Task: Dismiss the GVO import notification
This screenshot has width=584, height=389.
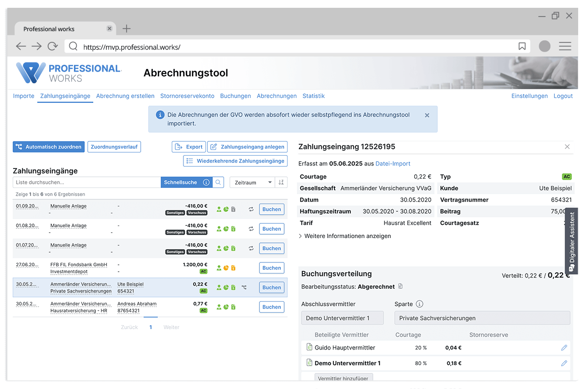Action: [427, 115]
